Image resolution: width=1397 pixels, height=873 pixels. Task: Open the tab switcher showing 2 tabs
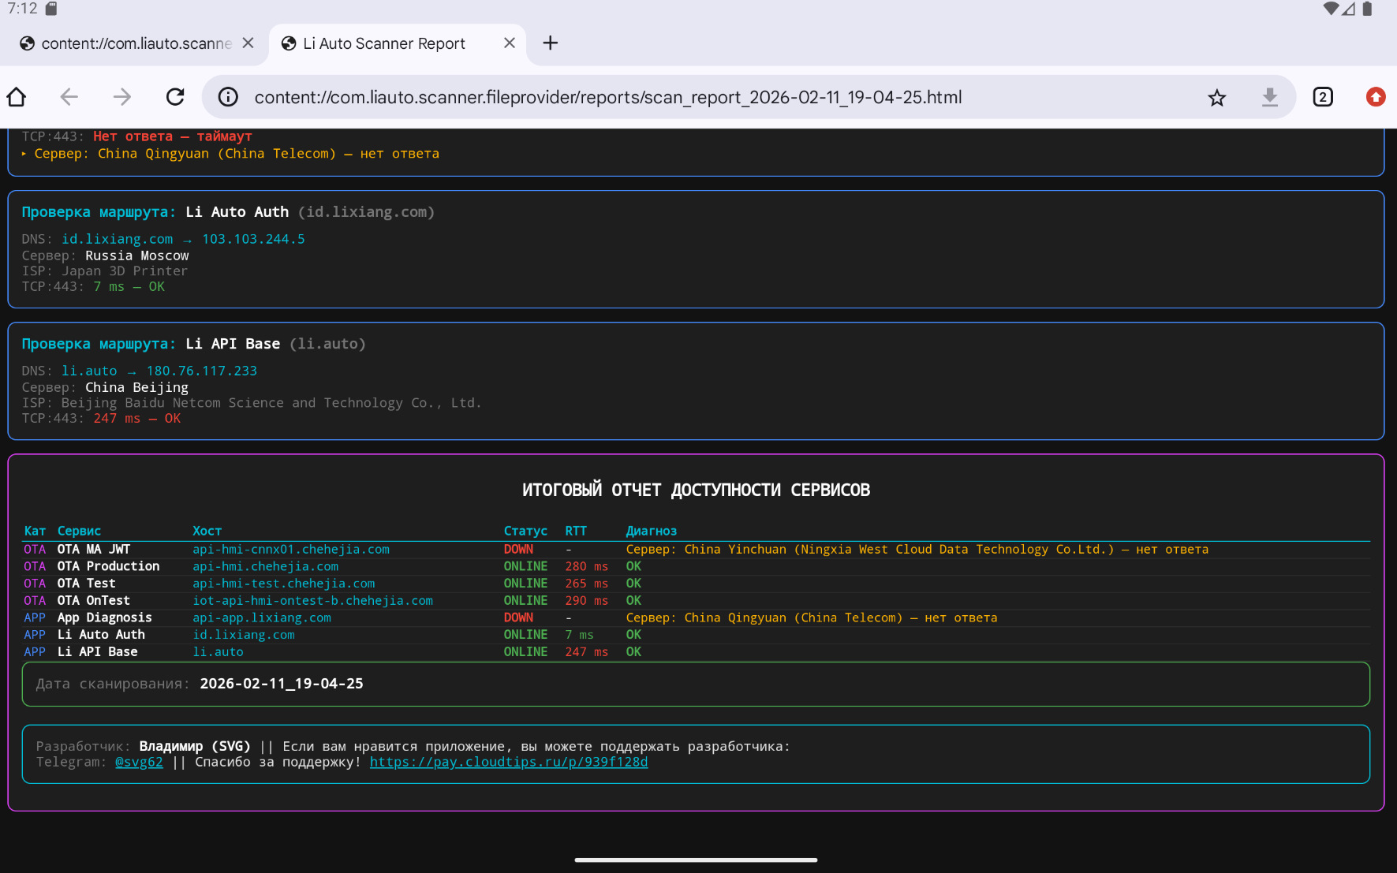[1323, 97]
